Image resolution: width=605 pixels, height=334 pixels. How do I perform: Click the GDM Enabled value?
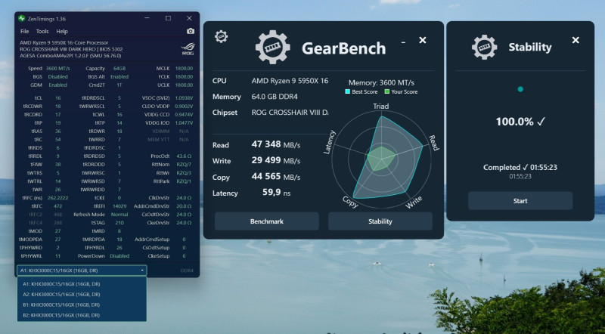58,85
